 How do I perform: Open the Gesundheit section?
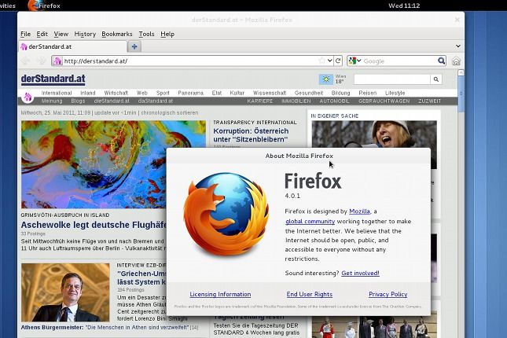(x=309, y=93)
